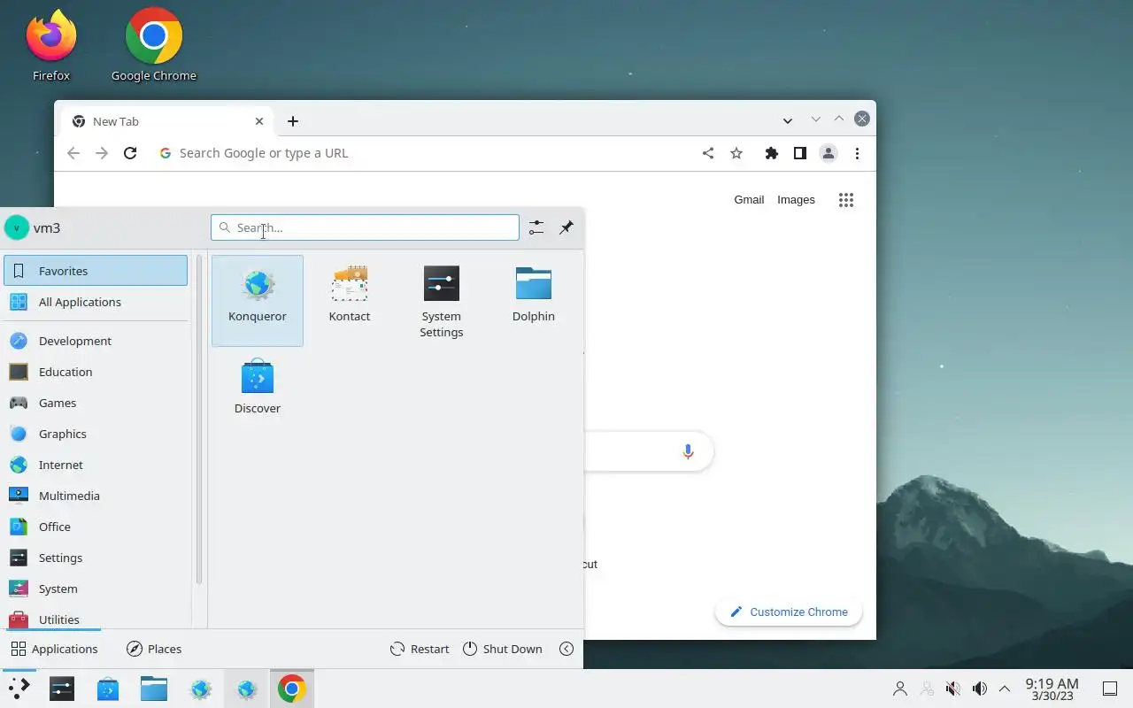Viewport: 1133px width, 708px height.
Task: Open new tab with plus button
Action: (293, 121)
